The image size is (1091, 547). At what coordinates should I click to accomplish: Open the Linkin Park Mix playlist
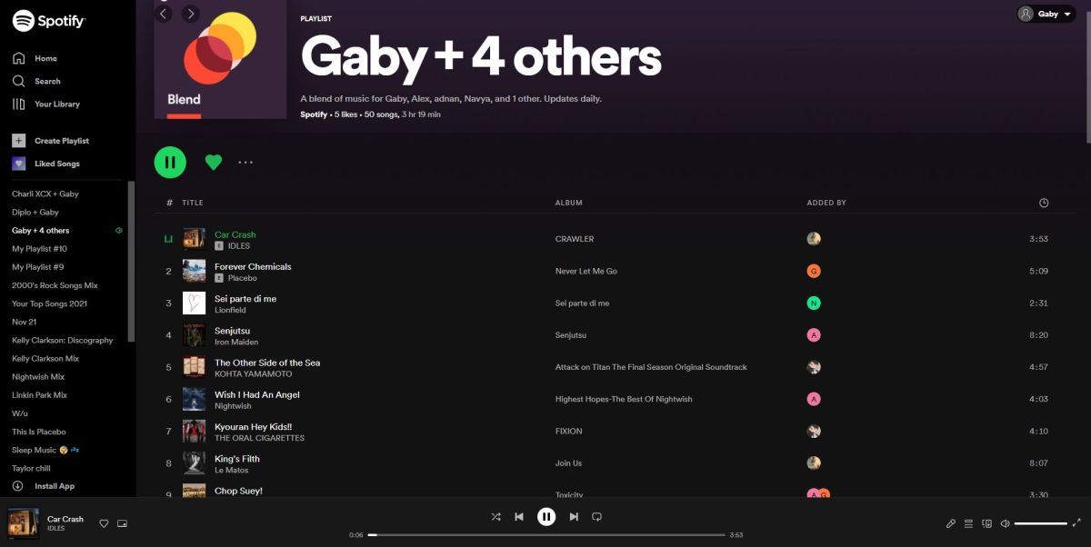click(40, 395)
